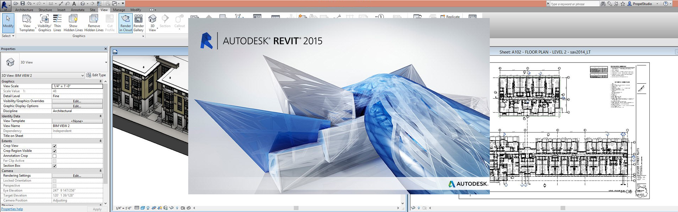
Task: Click the Open file icon in Quick Access toolbar
Action: point(16,4)
